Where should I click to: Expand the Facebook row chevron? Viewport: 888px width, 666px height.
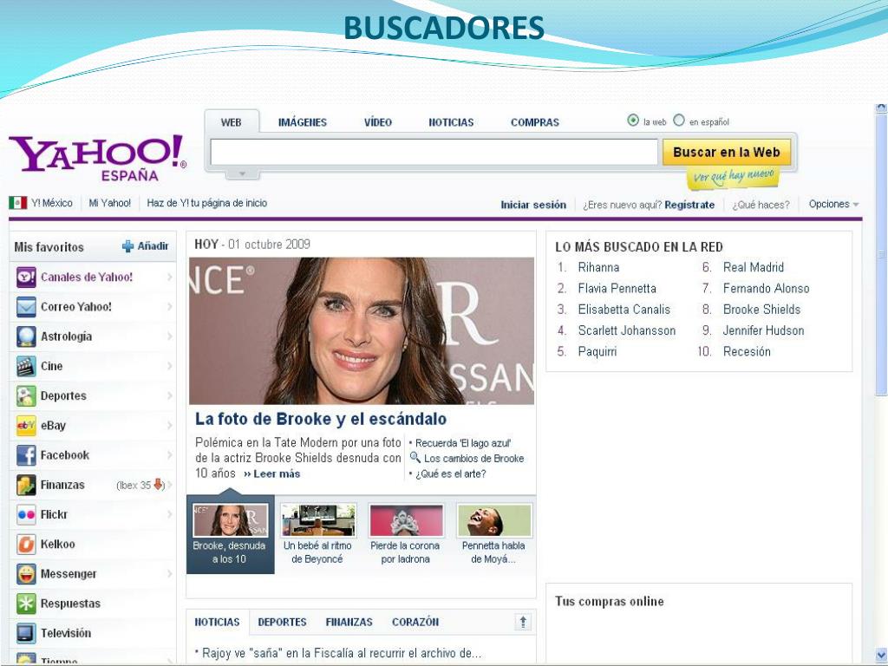point(169,454)
